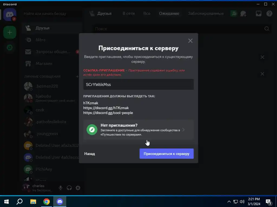Screen dimensions: 277x207
Task: Open New Group DM icon in header
Action: point(243,13)
